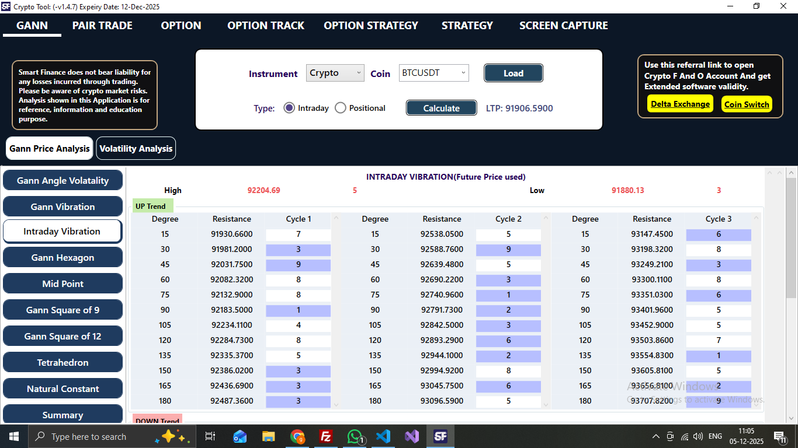Open the OPTION STRATEGY menu tab
The width and height of the screenshot is (798, 448).
tap(370, 26)
